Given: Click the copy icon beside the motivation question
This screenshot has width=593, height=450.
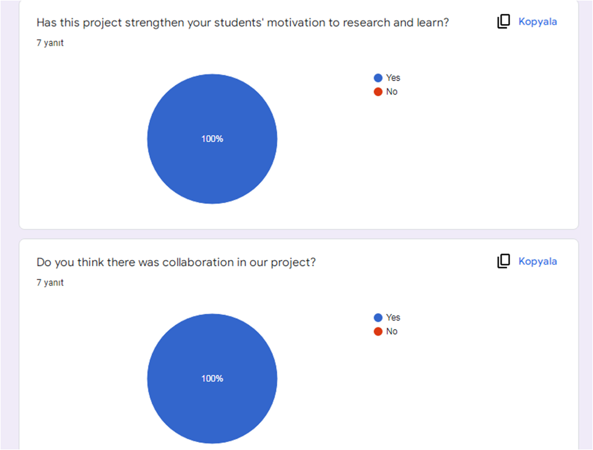Looking at the screenshot, I should tap(503, 21).
